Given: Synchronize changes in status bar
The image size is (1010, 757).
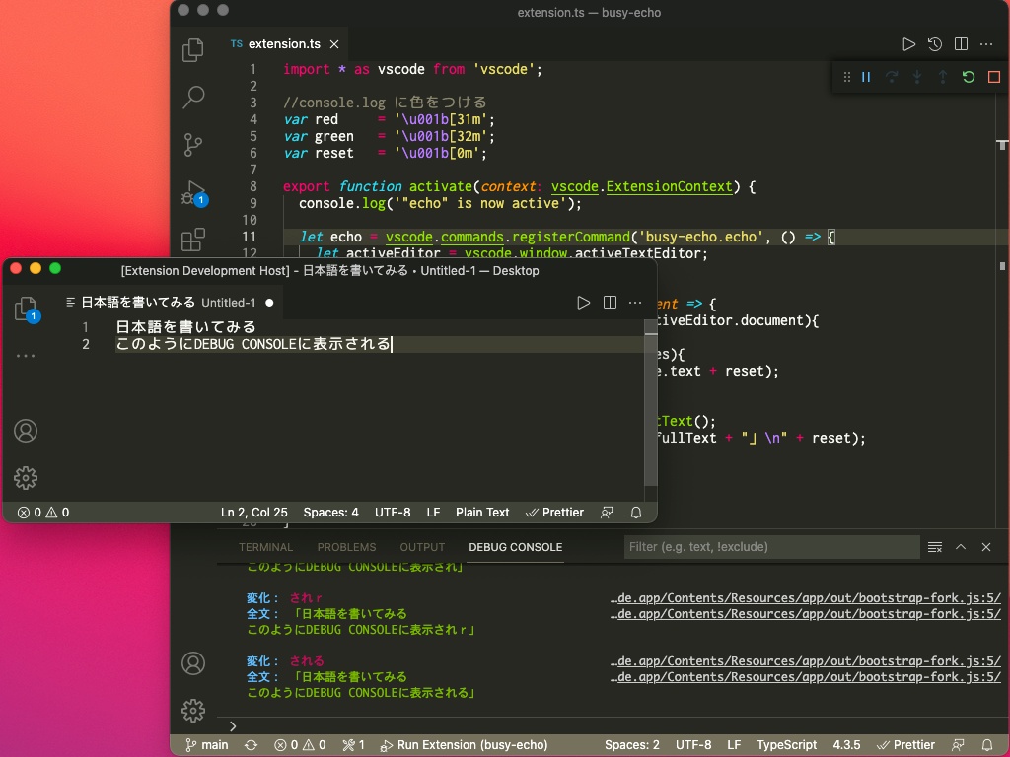Looking at the screenshot, I should pos(252,745).
